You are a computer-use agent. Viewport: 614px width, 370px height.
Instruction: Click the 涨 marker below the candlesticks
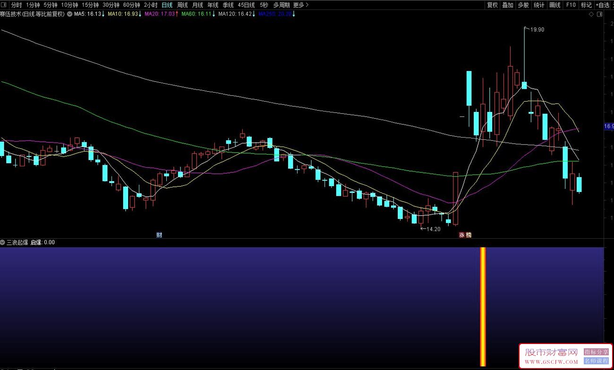point(461,235)
